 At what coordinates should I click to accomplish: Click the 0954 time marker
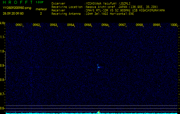click(x=70, y=25)
